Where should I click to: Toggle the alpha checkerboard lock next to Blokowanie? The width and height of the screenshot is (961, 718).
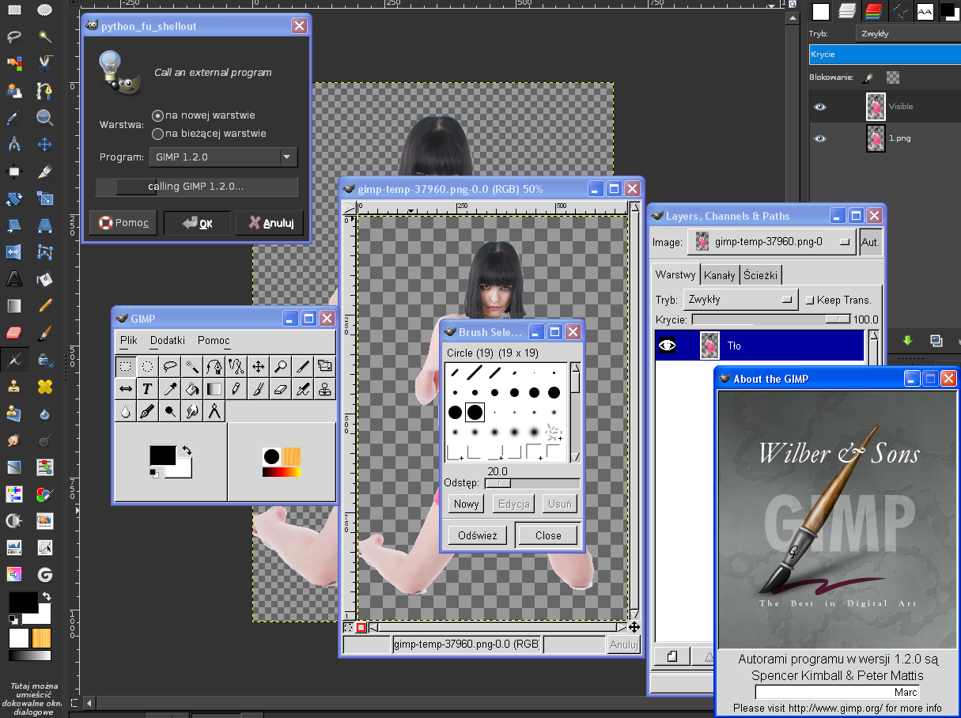(x=893, y=77)
